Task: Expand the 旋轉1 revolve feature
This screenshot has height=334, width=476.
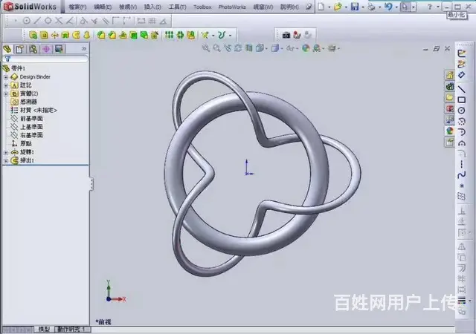Action: click(x=5, y=152)
